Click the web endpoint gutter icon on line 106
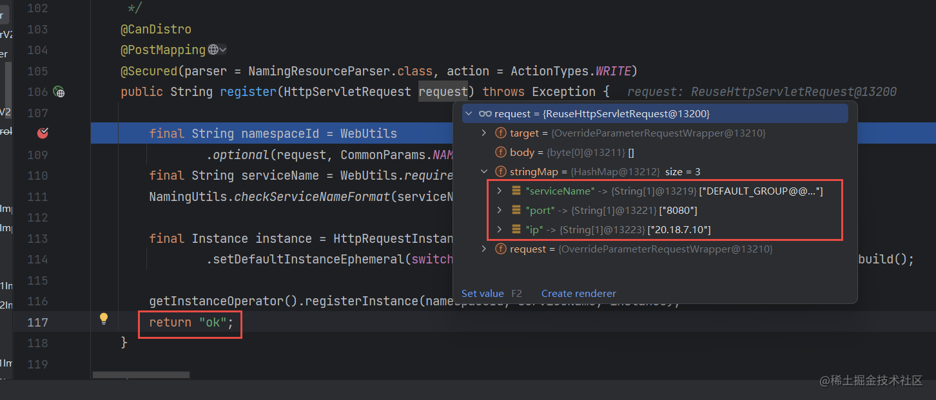The width and height of the screenshot is (936, 400). pyautogui.click(x=59, y=92)
